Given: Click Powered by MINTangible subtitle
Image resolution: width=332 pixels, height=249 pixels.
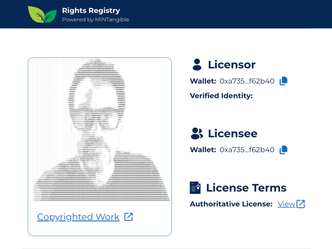Looking at the screenshot, I should click(x=95, y=20).
